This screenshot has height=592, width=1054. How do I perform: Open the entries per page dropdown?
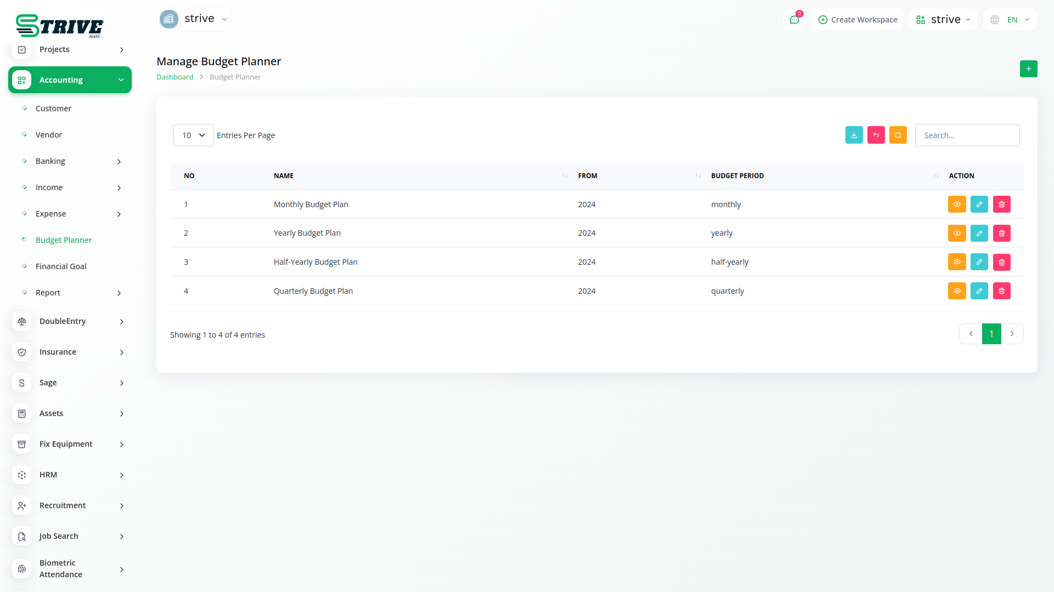pyautogui.click(x=193, y=135)
